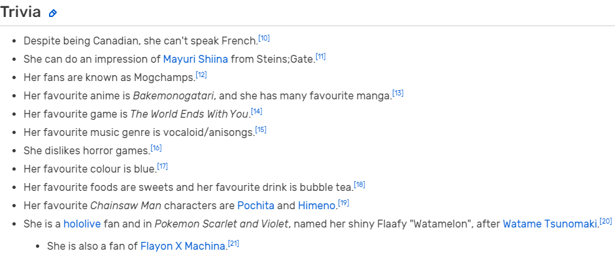Open the Flayon X Machina link

click(183, 246)
